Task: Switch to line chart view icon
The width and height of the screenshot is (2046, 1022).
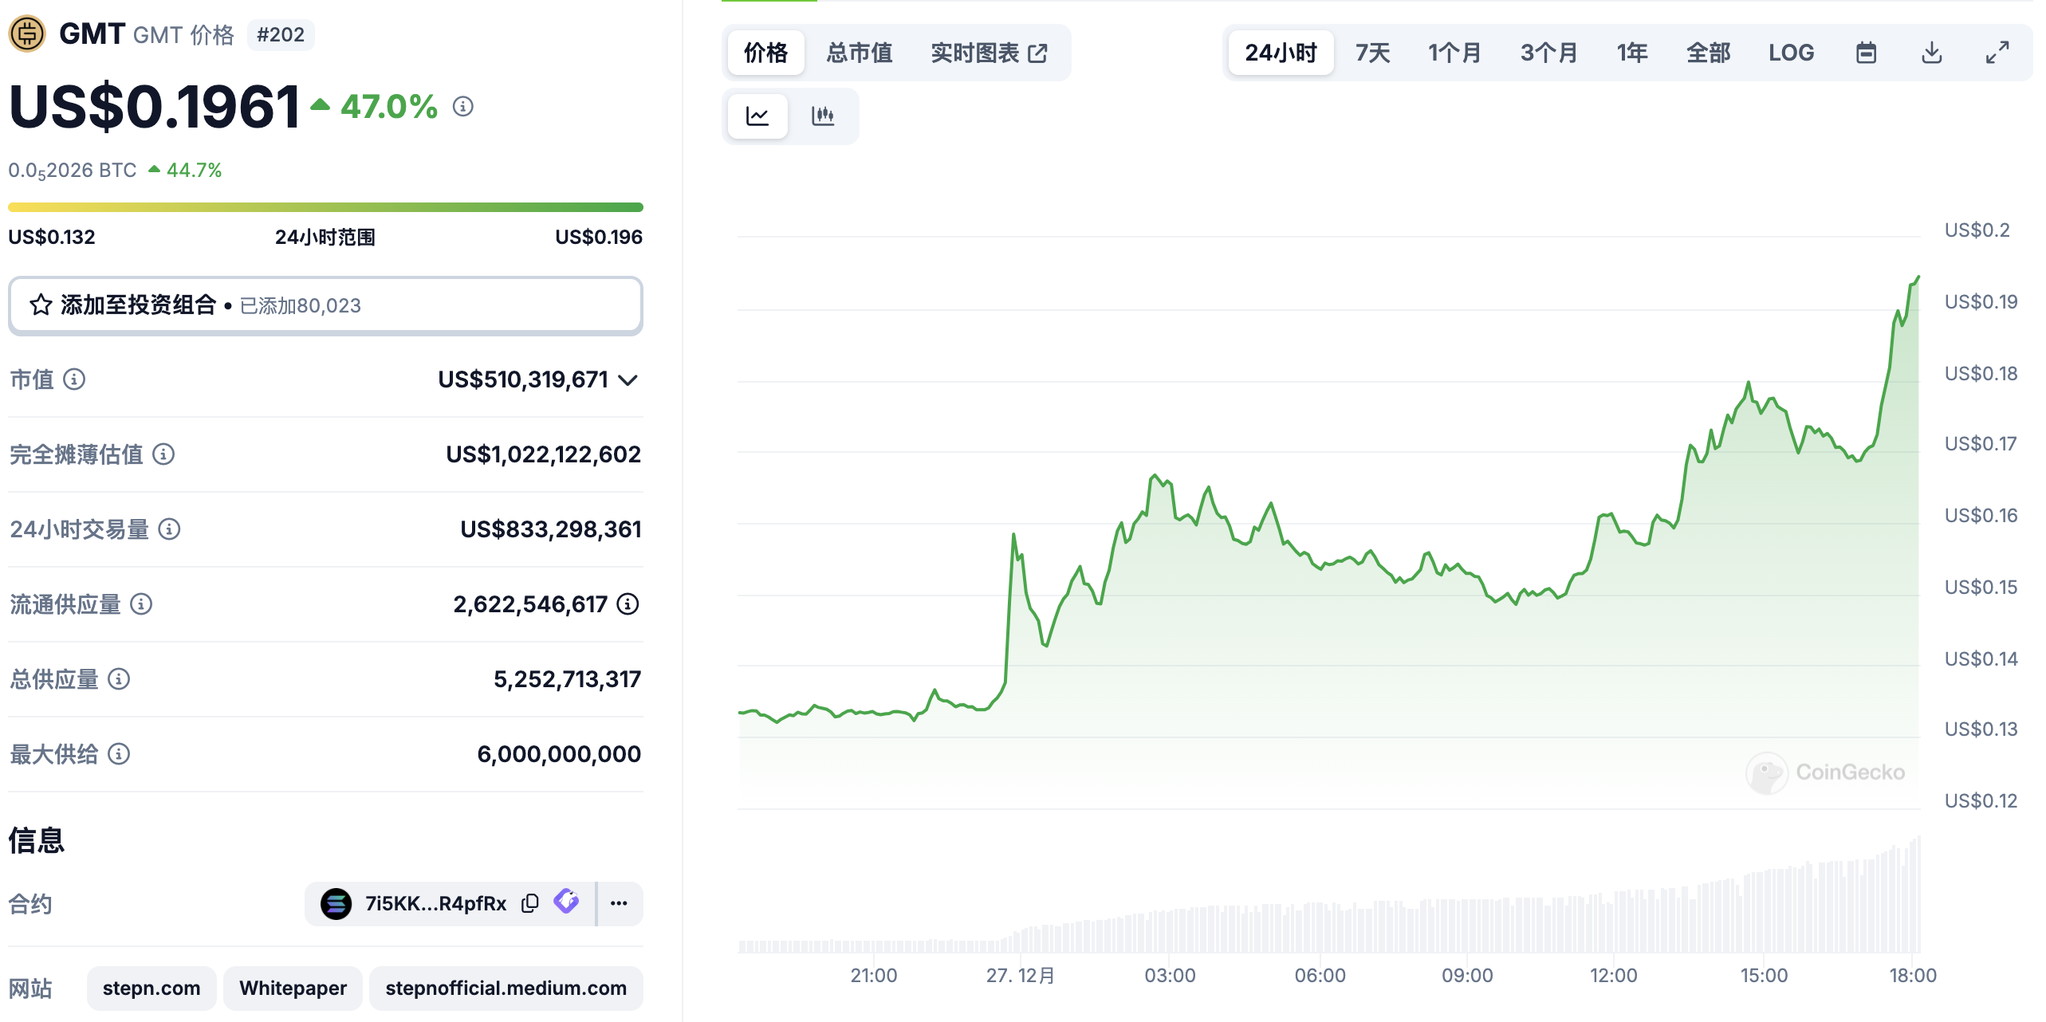Action: tap(757, 116)
